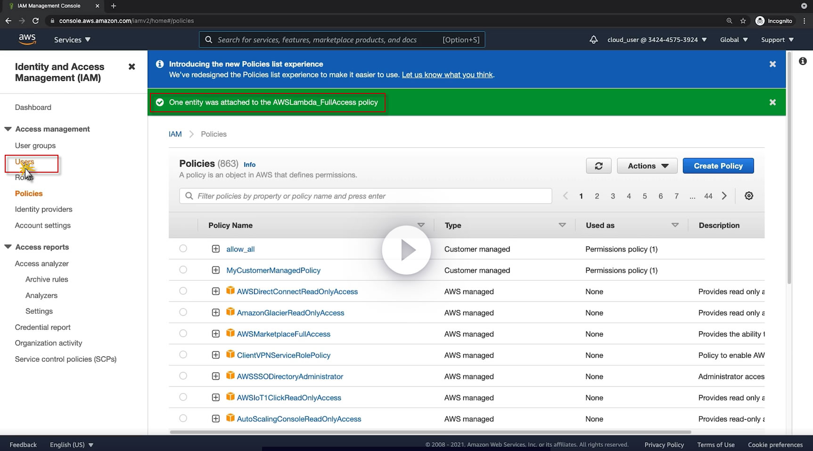
Task: Open Users in the sidebar
Action: click(x=25, y=162)
